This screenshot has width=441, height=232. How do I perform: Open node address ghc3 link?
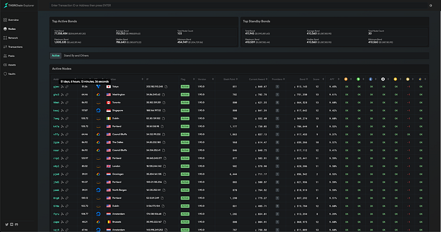56,95
